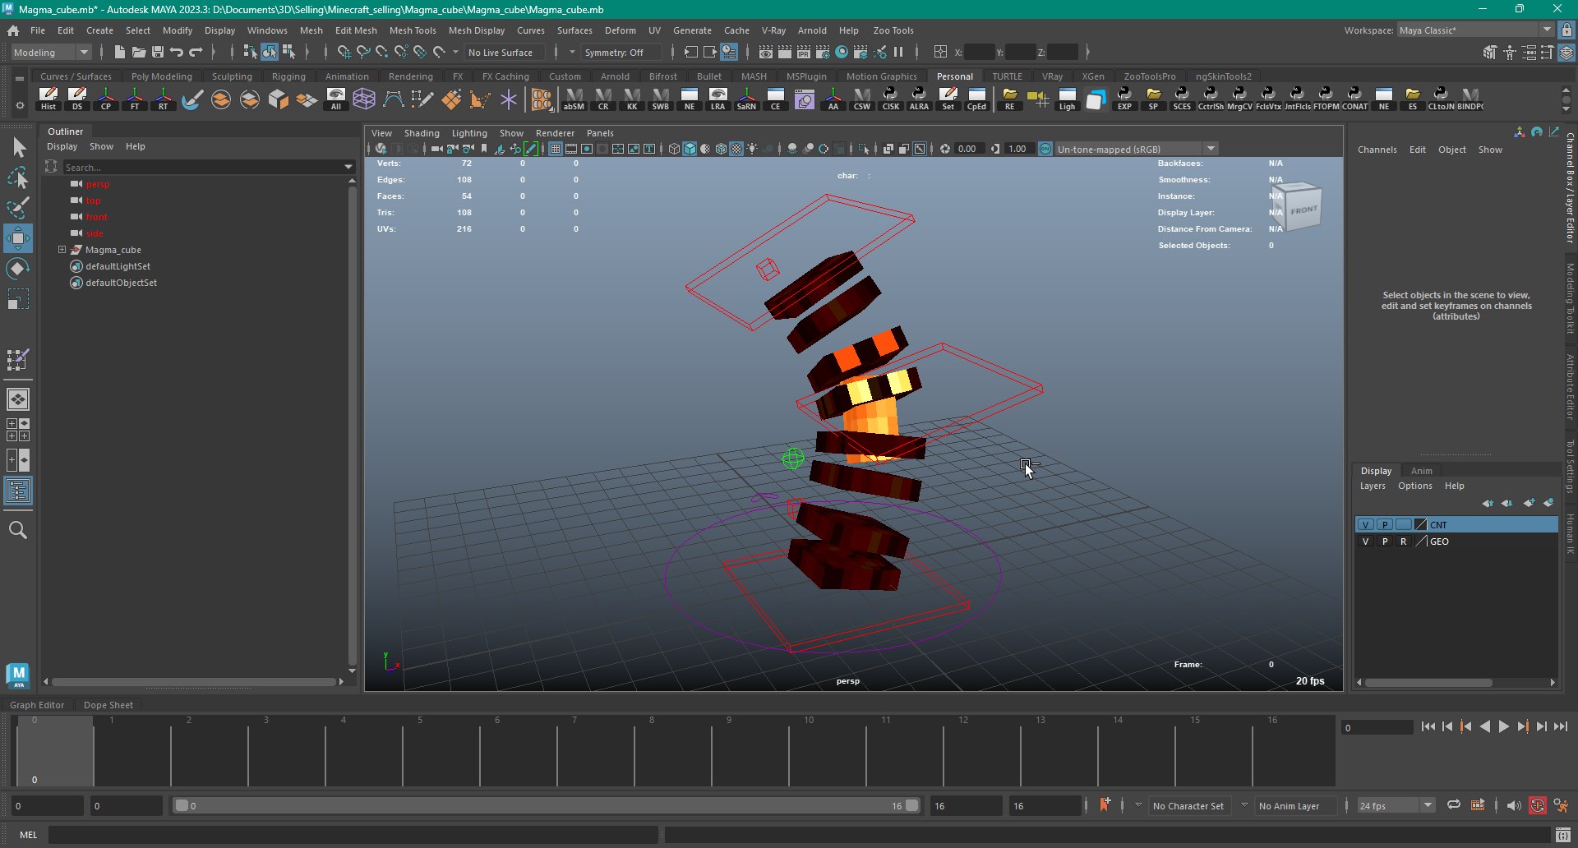Click the SWB shelf icon
This screenshot has height=848, width=1578.
(660, 99)
